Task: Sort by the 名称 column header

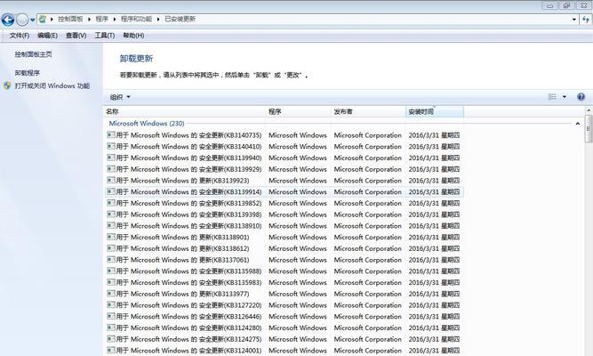Action: [185, 112]
